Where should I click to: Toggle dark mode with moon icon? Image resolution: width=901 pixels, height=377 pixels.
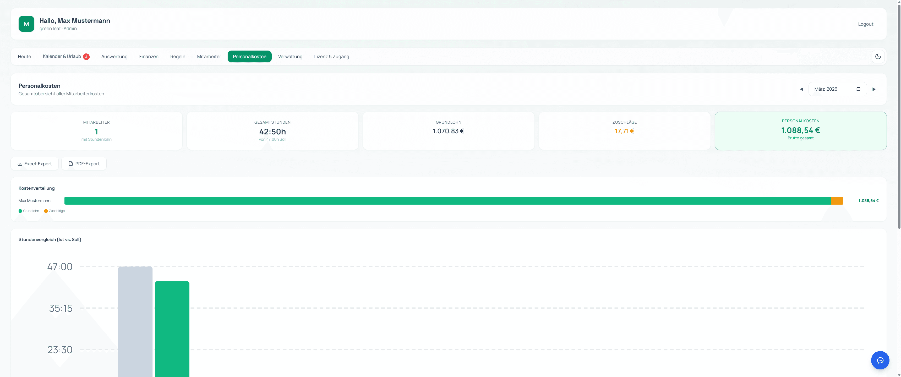[x=878, y=56]
